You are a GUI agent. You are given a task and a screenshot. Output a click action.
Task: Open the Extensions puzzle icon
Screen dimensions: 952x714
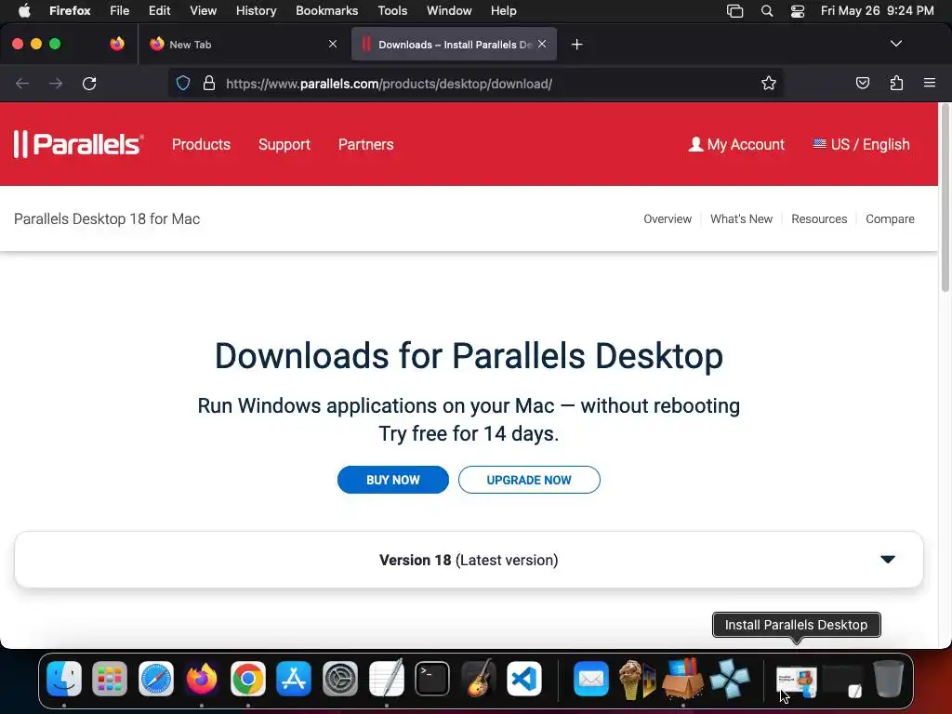(x=896, y=83)
